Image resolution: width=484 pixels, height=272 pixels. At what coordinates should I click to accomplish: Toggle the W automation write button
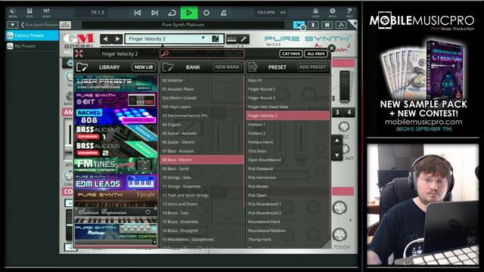(x=327, y=25)
